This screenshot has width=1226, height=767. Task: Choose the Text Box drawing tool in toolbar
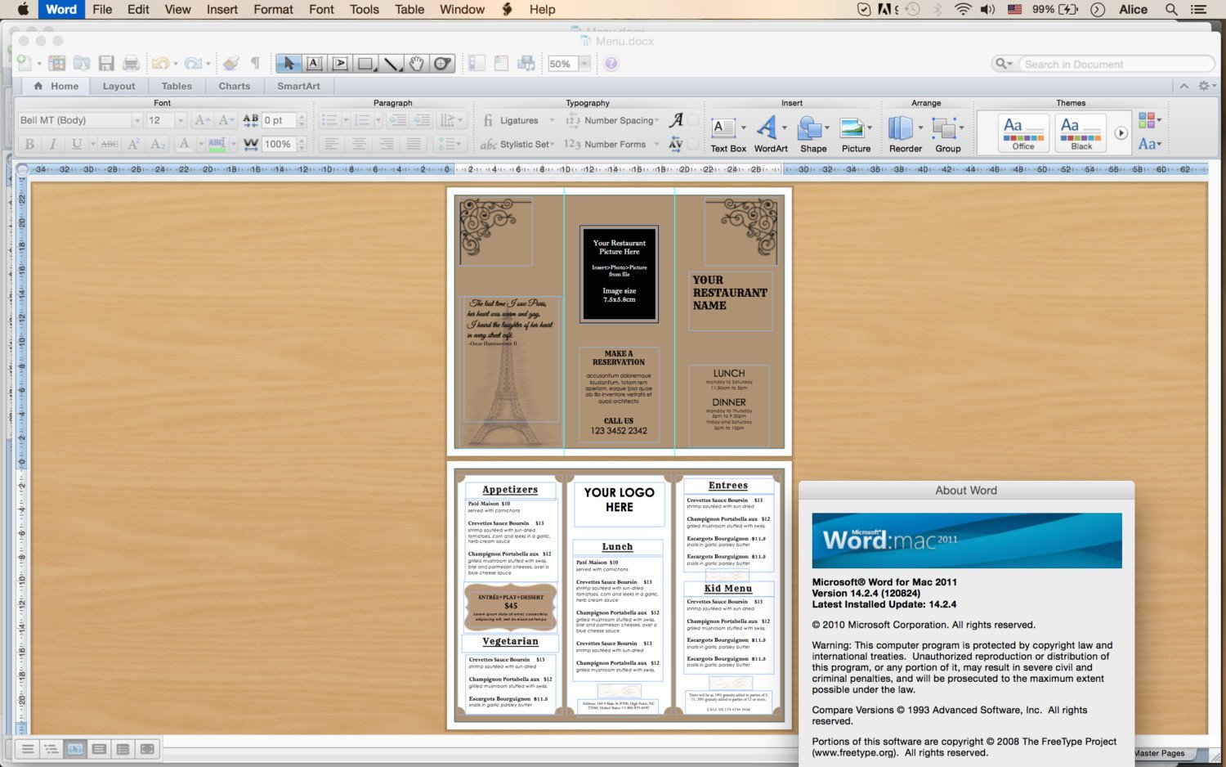click(x=315, y=64)
